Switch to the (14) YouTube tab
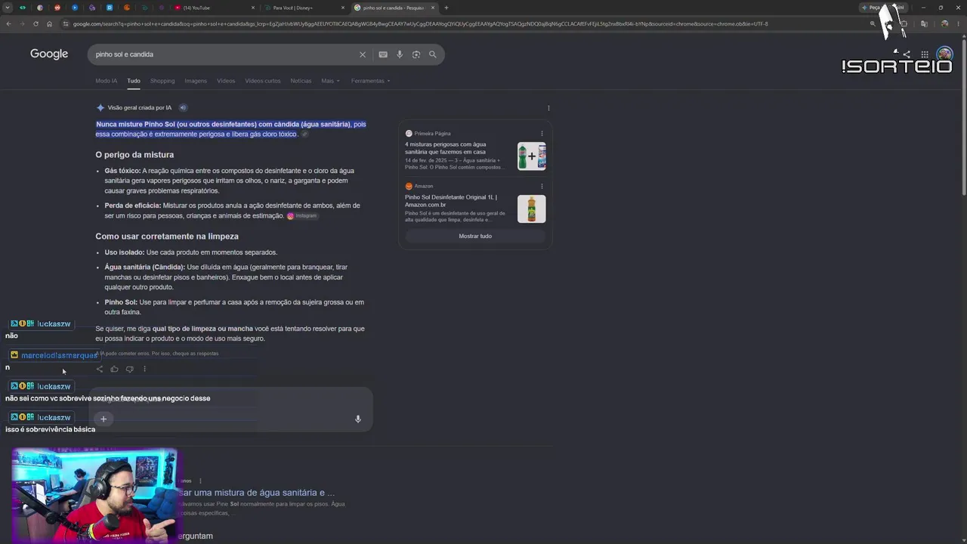This screenshot has height=544, width=967. pyautogui.click(x=215, y=8)
